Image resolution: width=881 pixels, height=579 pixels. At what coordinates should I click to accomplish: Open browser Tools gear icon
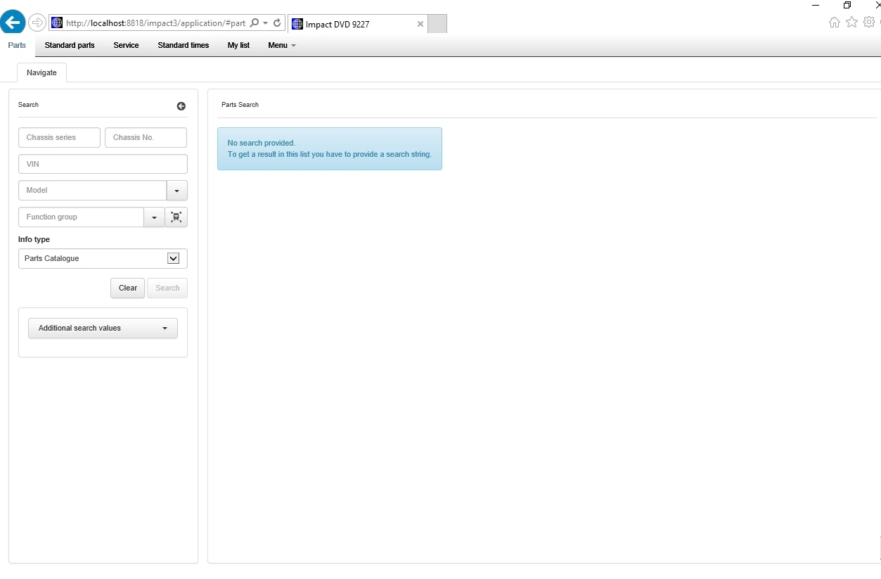click(x=869, y=23)
